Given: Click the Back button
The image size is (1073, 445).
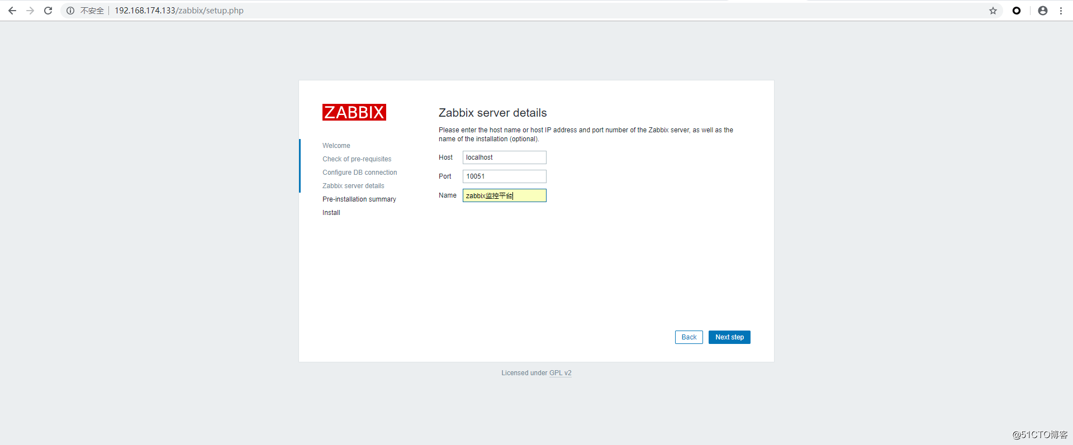Looking at the screenshot, I should [689, 337].
